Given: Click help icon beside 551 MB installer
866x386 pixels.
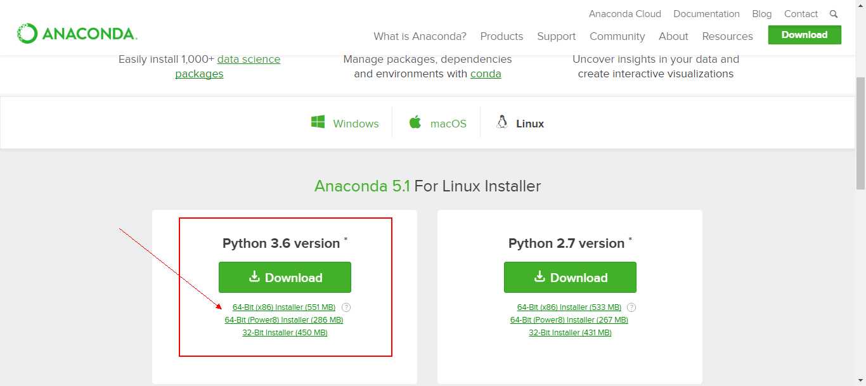Looking at the screenshot, I should coord(346,307).
